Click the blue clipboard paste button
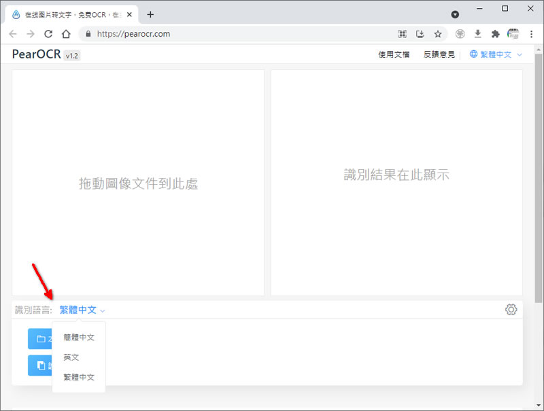This screenshot has width=544, height=411. pos(40,365)
